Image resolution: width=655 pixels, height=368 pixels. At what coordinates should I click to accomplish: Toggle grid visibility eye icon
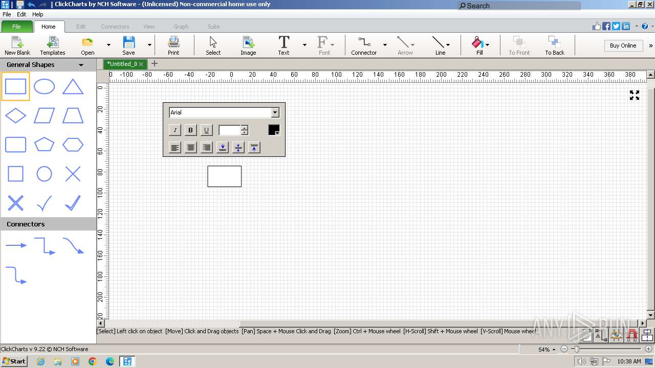(x=617, y=335)
